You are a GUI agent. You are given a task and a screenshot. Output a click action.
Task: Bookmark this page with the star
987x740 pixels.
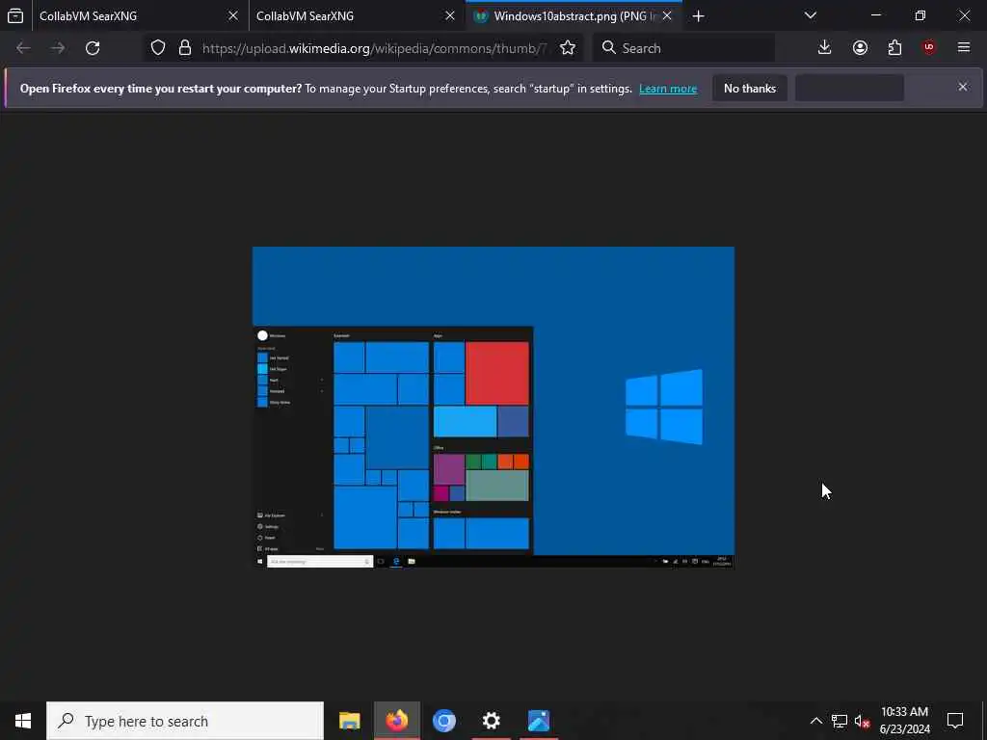pyautogui.click(x=568, y=48)
